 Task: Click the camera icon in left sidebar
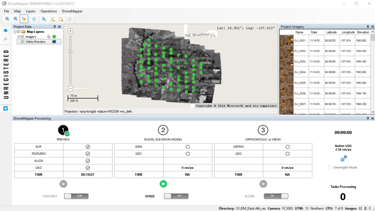pos(5,30)
